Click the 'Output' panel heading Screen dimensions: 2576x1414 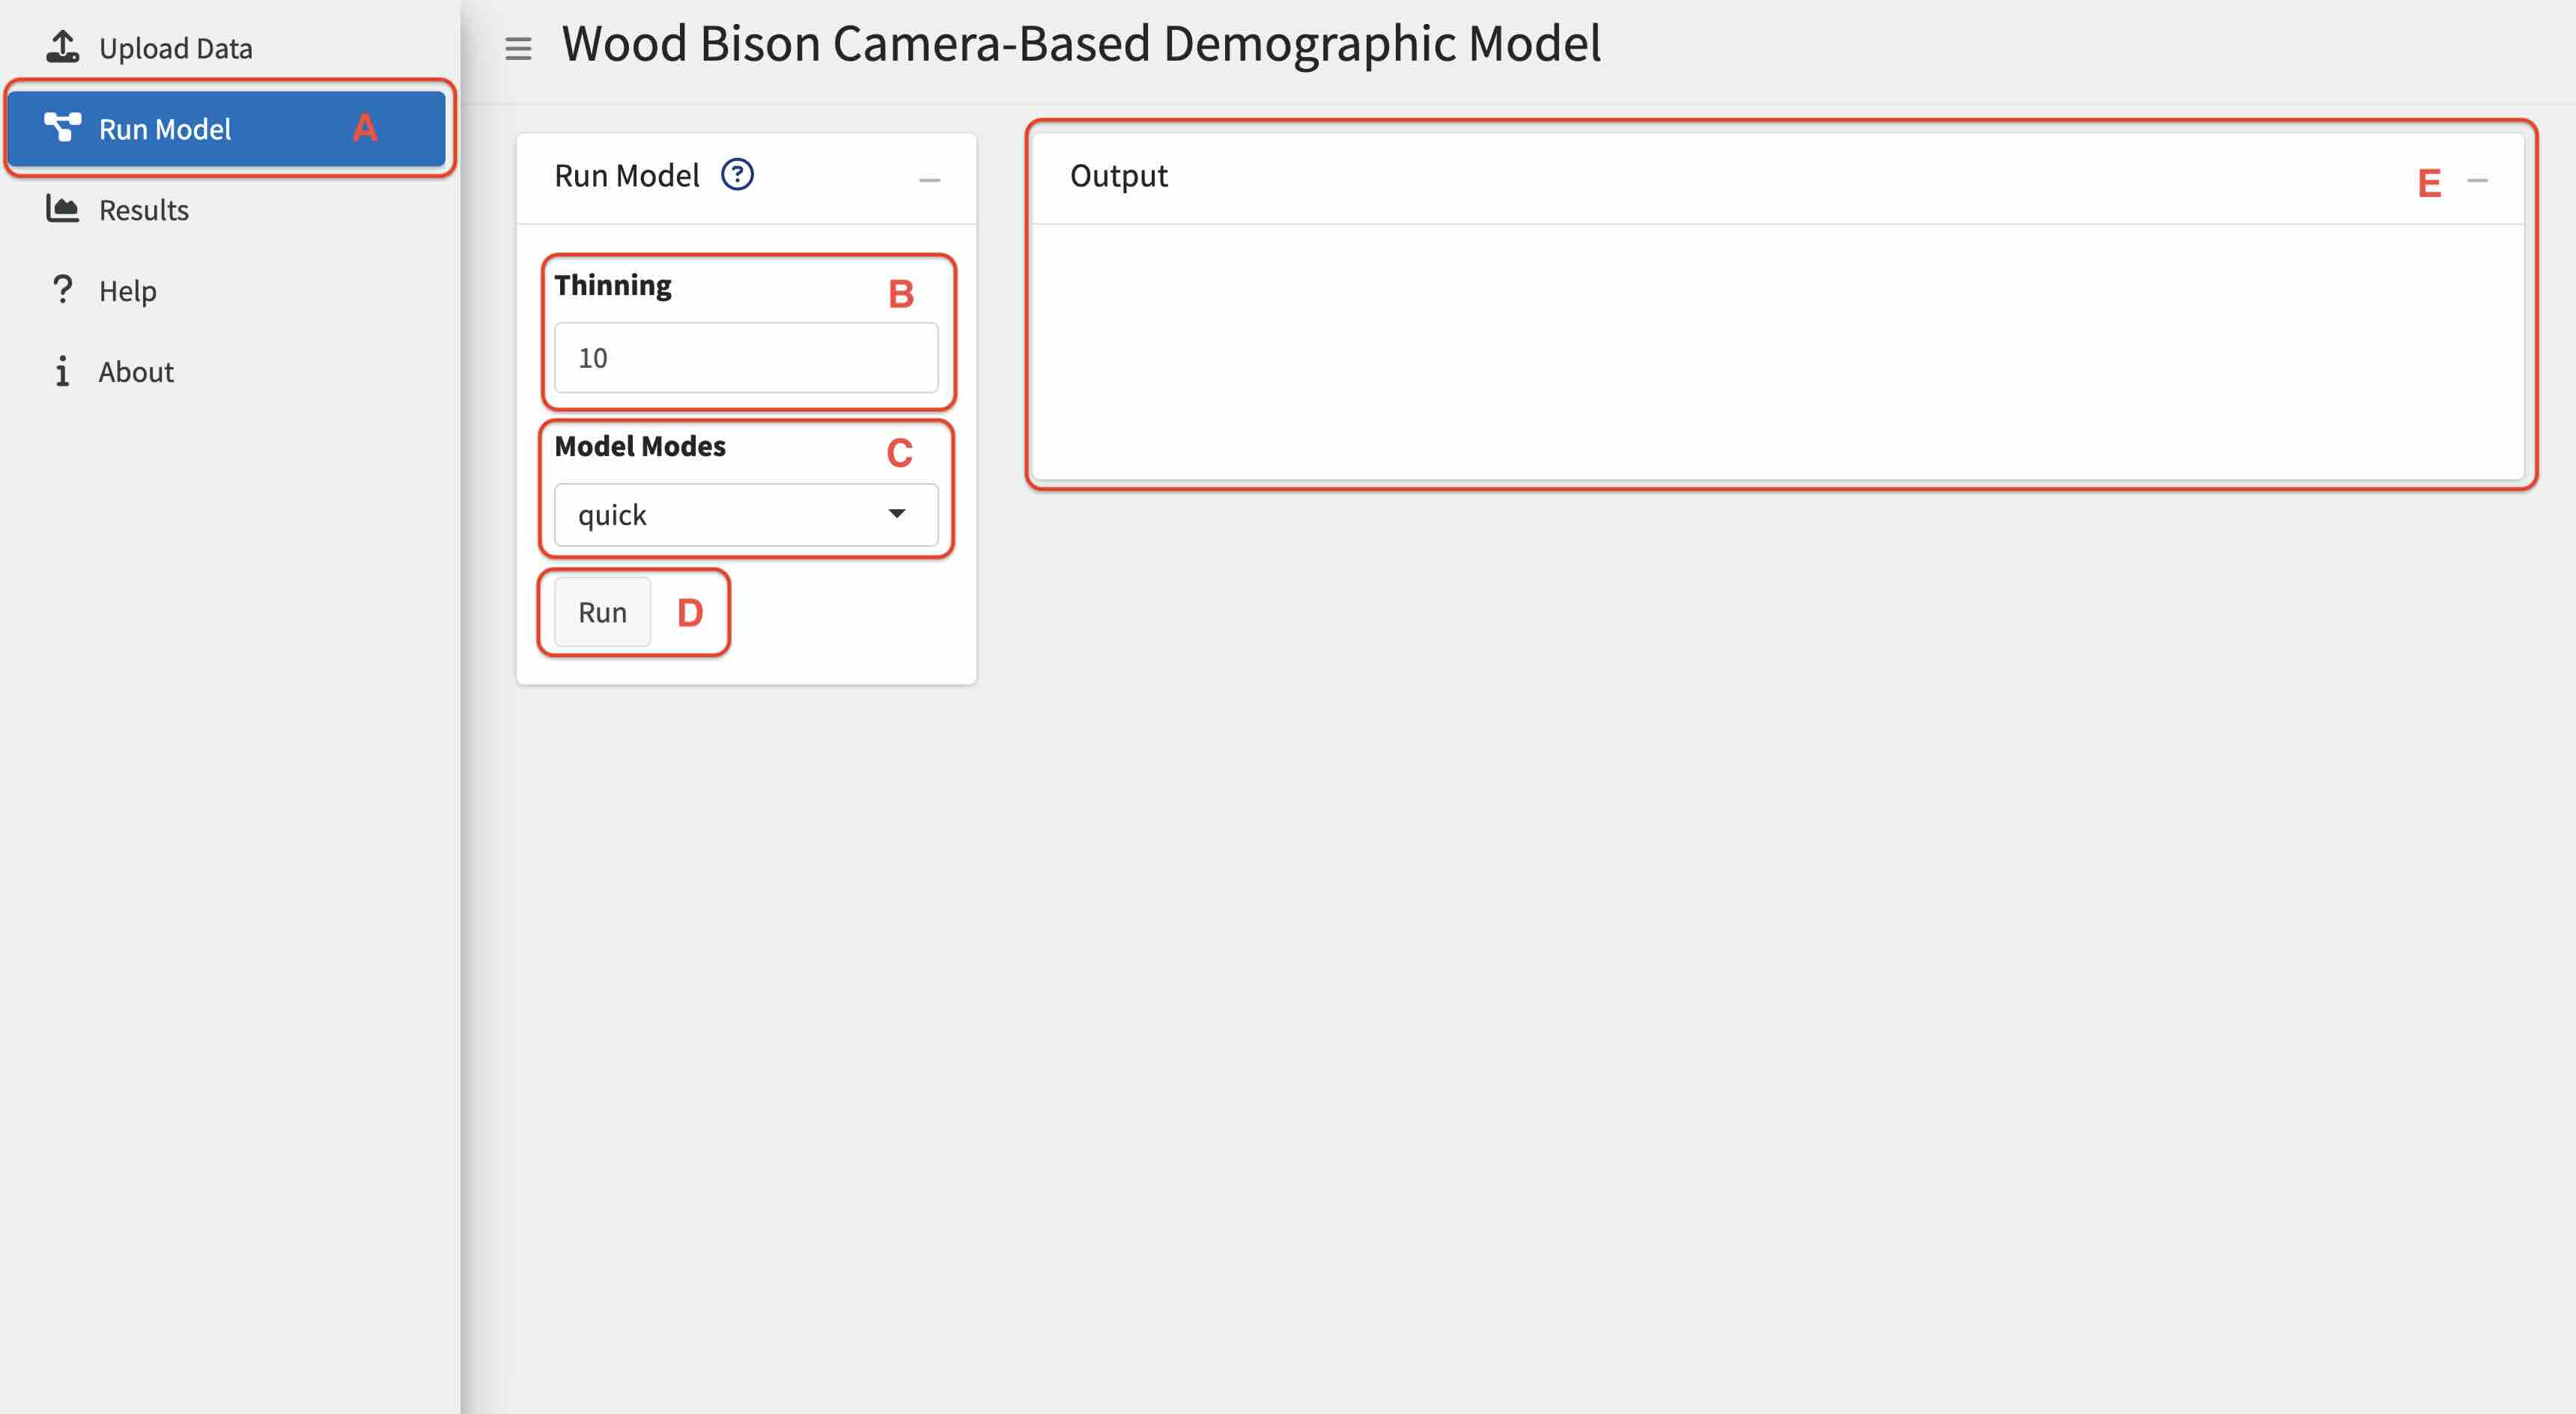tap(1118, 176)
